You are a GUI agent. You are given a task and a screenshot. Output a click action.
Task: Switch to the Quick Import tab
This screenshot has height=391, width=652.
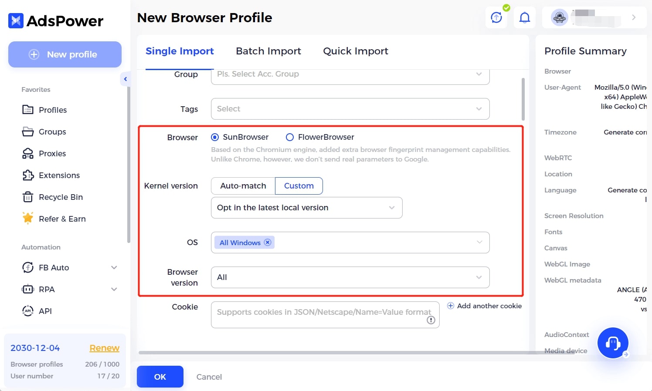355,51
